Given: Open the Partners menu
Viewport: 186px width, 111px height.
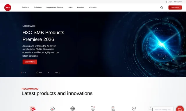Looking at the screenshot, I should click(x=81, y=7).
